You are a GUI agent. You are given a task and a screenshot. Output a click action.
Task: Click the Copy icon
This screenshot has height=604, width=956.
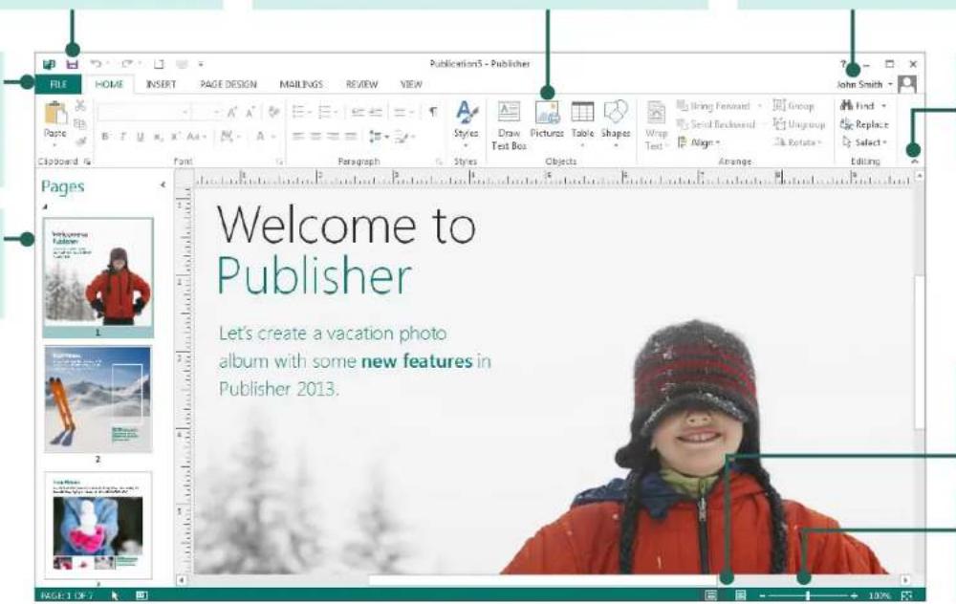pos(80,124)
